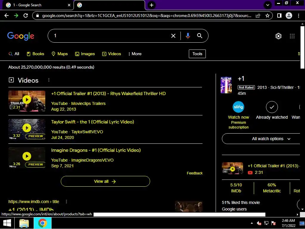Click the muted volume tray icon
The width and height of the screenshot is (305, 229).
coord(259,223)
